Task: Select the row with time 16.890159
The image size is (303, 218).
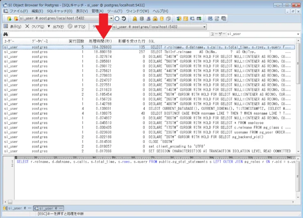Action: pos(149,52)
